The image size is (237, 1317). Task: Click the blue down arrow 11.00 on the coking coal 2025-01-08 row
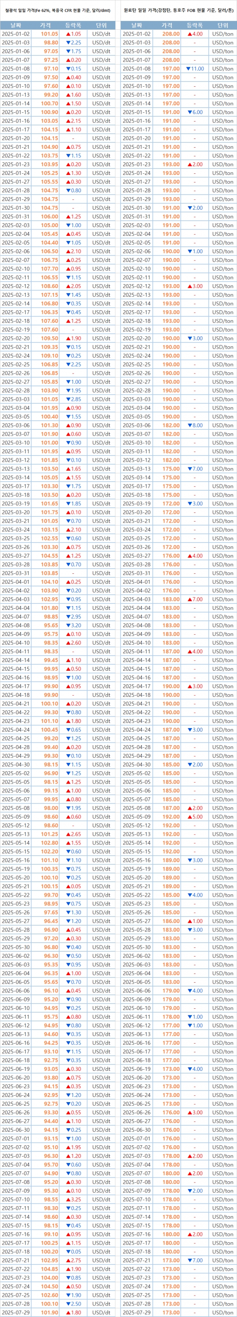[x=195, y=68]
